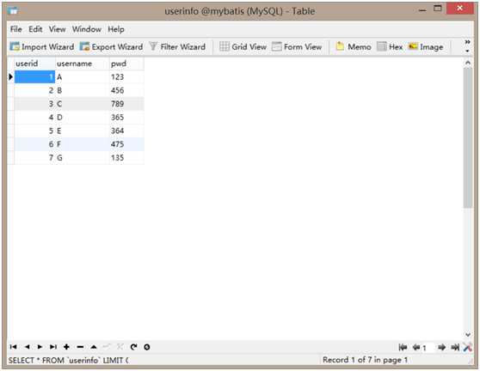Open the Image viewer
The image size is (480, 371).
(x=426, y=46)
